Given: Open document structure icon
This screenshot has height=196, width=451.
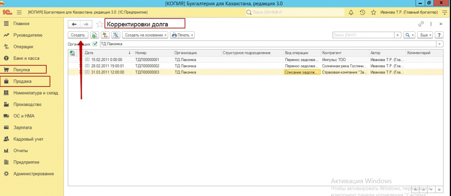Looking at the screenshot, I should point(116,35).
